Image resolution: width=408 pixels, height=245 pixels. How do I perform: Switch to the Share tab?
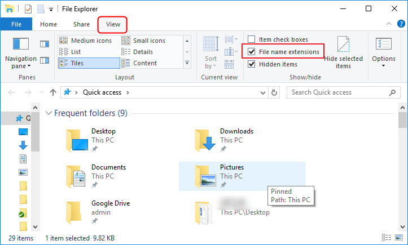click(x=81, y=24)
